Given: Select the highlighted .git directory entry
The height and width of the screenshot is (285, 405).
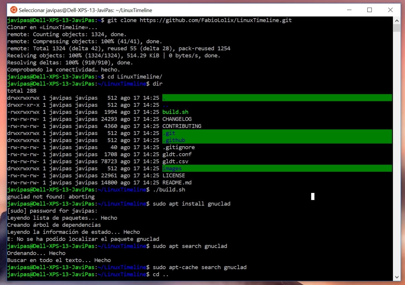Looking at the screenshot, I should (x=169, y=133).
